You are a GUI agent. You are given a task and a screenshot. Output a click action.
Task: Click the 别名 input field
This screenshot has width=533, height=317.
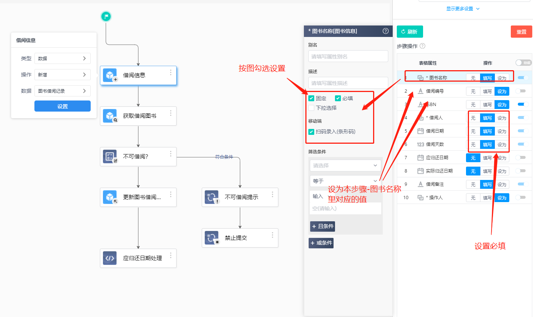click(348, 56)
